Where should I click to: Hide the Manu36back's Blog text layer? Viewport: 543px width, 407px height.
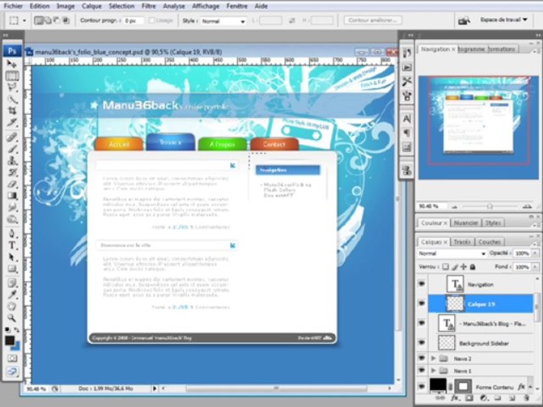click(421, 323)
